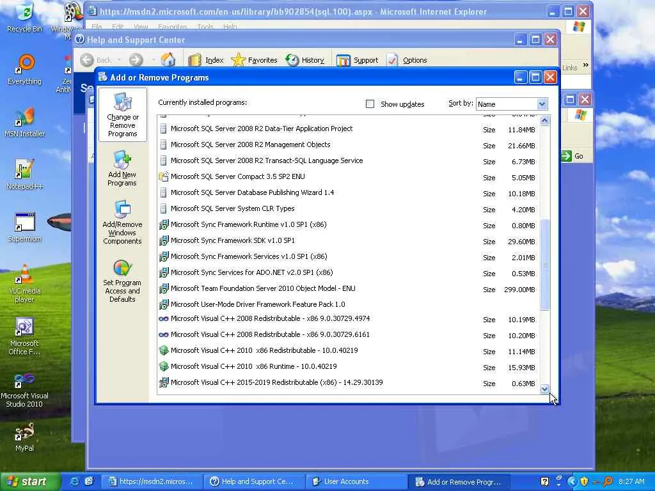
Task: Select Microsoft Sync Framework SDK v1.0 SP1
Action: click(x=347, y=241)
